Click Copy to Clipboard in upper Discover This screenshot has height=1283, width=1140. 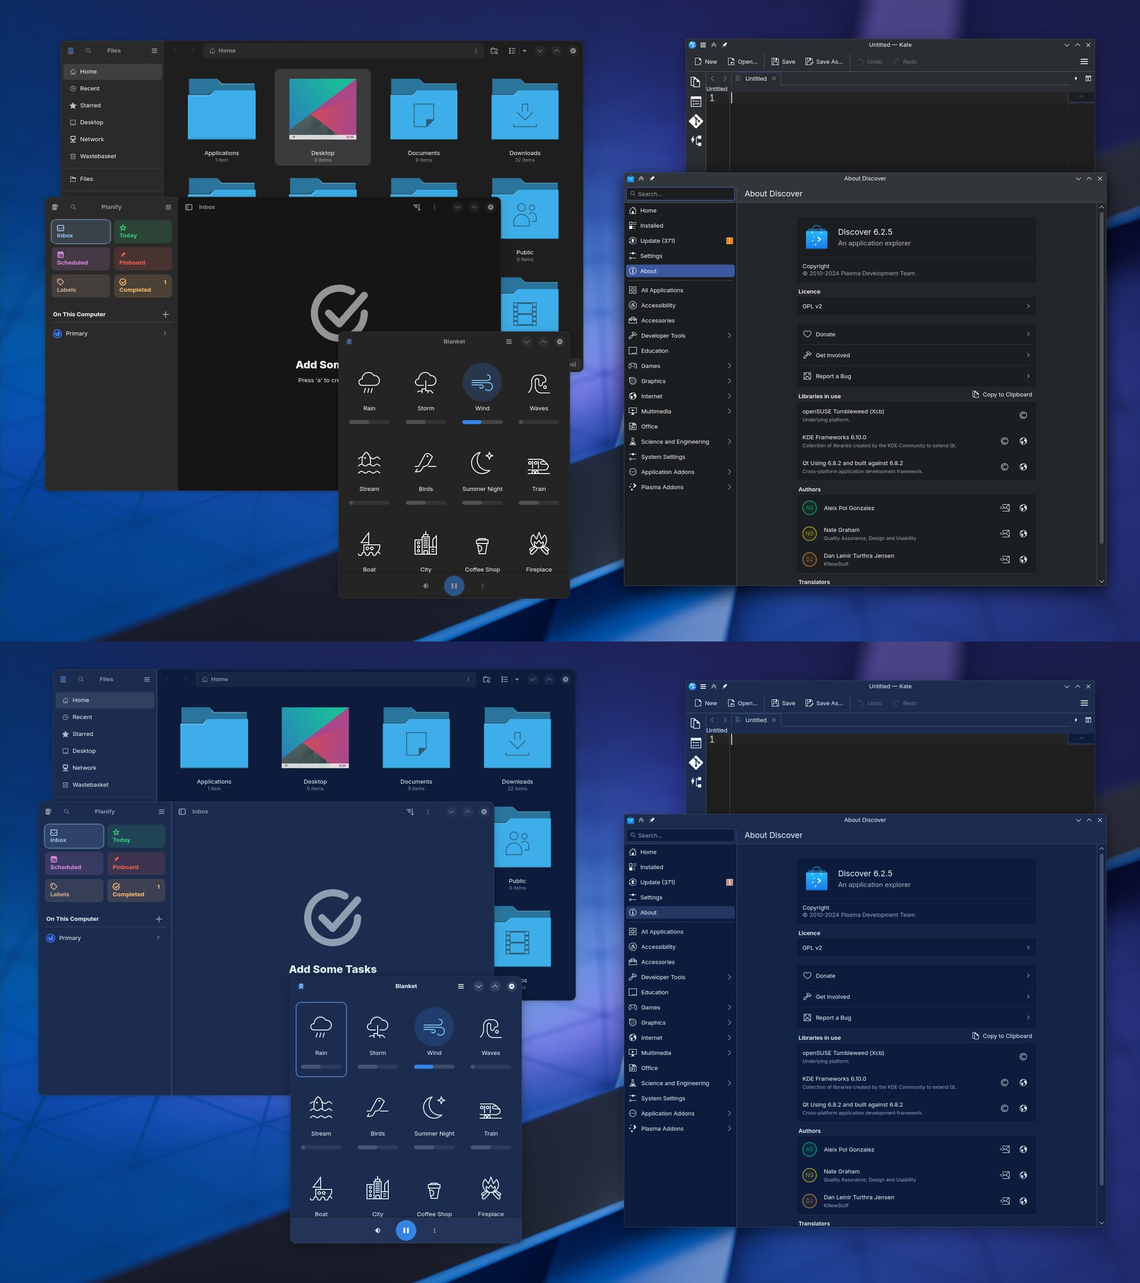(1001, 394)
